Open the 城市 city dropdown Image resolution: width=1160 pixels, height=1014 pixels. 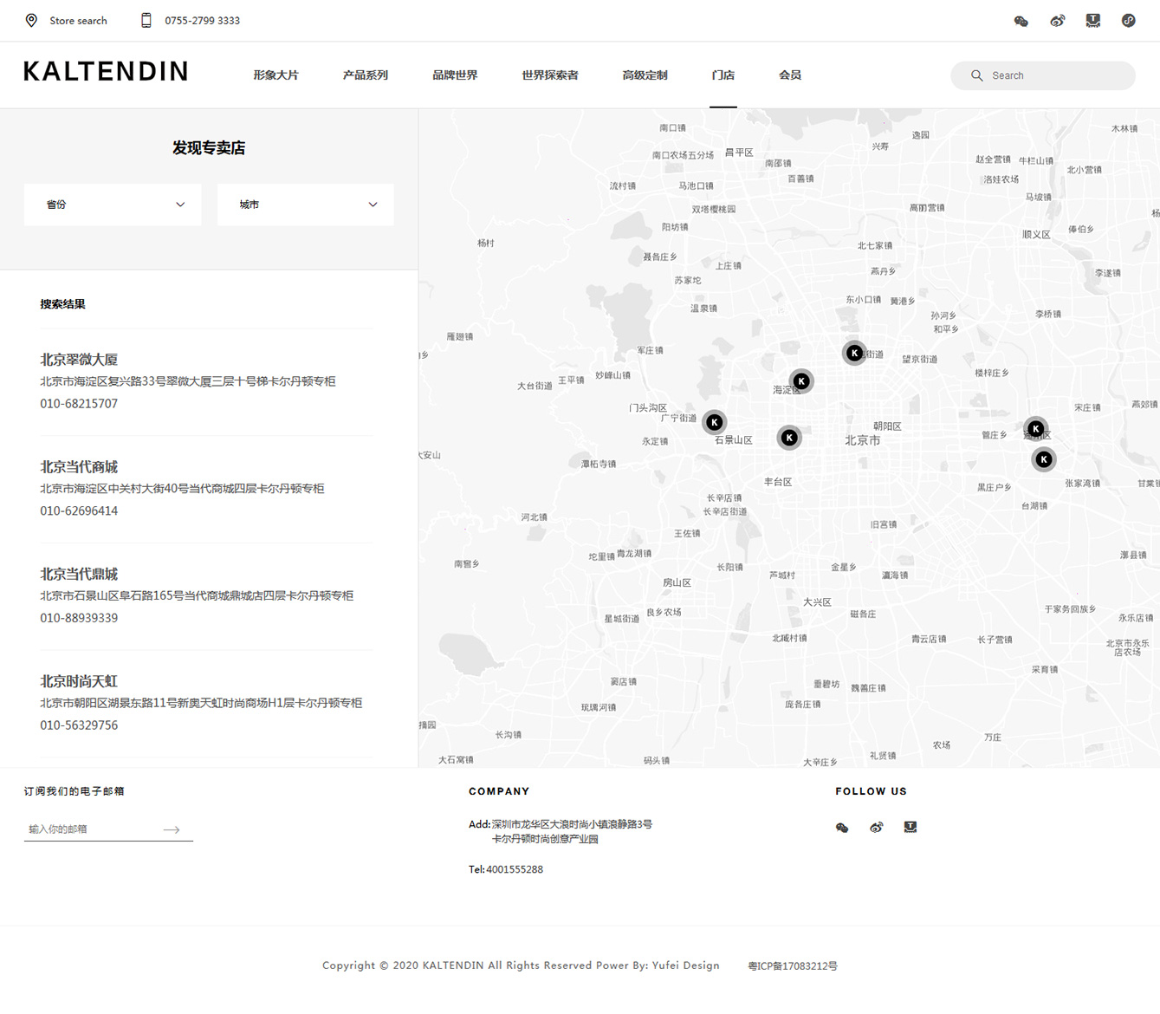[x=305, y=205]
